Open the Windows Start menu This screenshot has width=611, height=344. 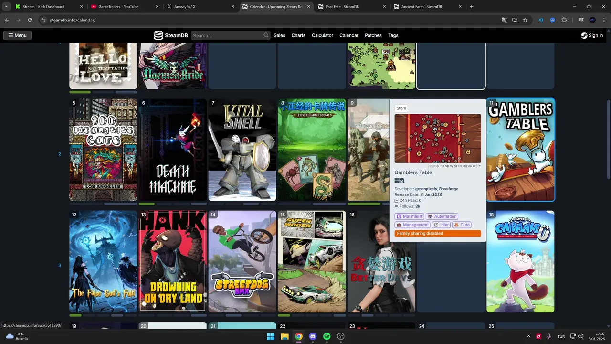pyautogui.click(x=271, y=336)
